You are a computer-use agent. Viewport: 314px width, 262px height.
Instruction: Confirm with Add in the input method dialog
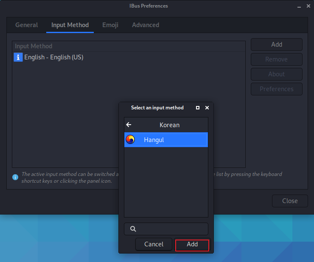192,244
